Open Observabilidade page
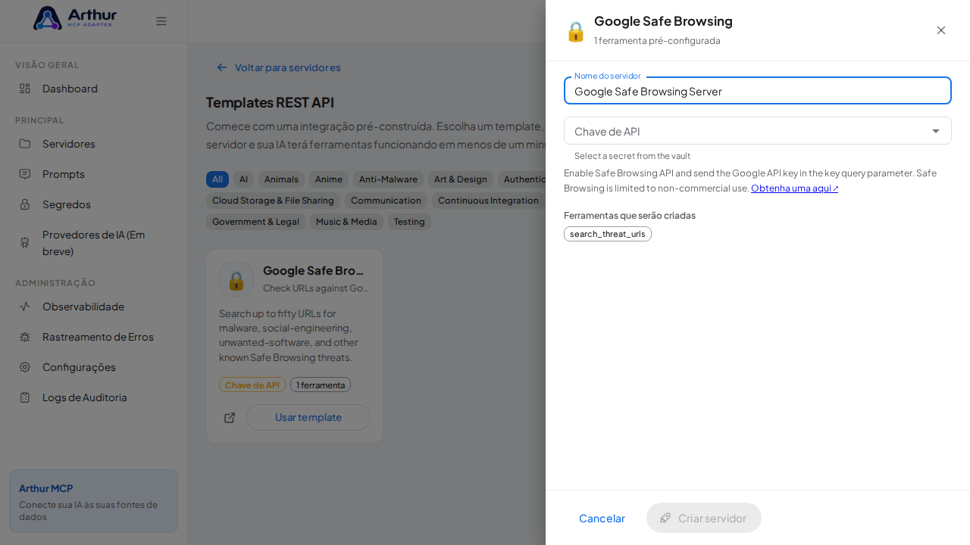The image size is (970, 545). [94, 307]
